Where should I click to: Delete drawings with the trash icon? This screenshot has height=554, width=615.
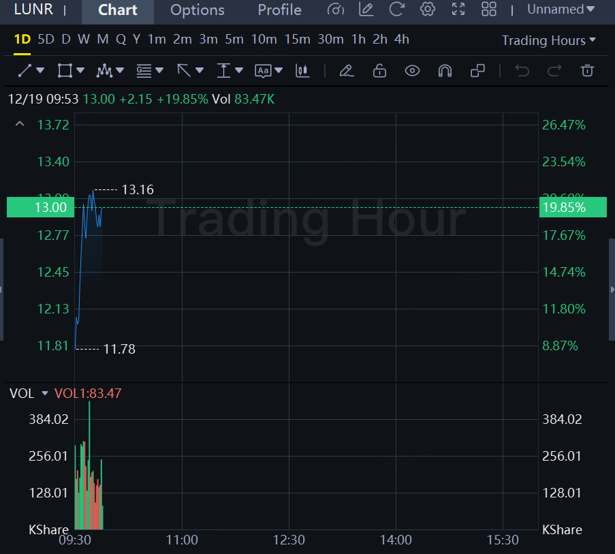(587, 71)
